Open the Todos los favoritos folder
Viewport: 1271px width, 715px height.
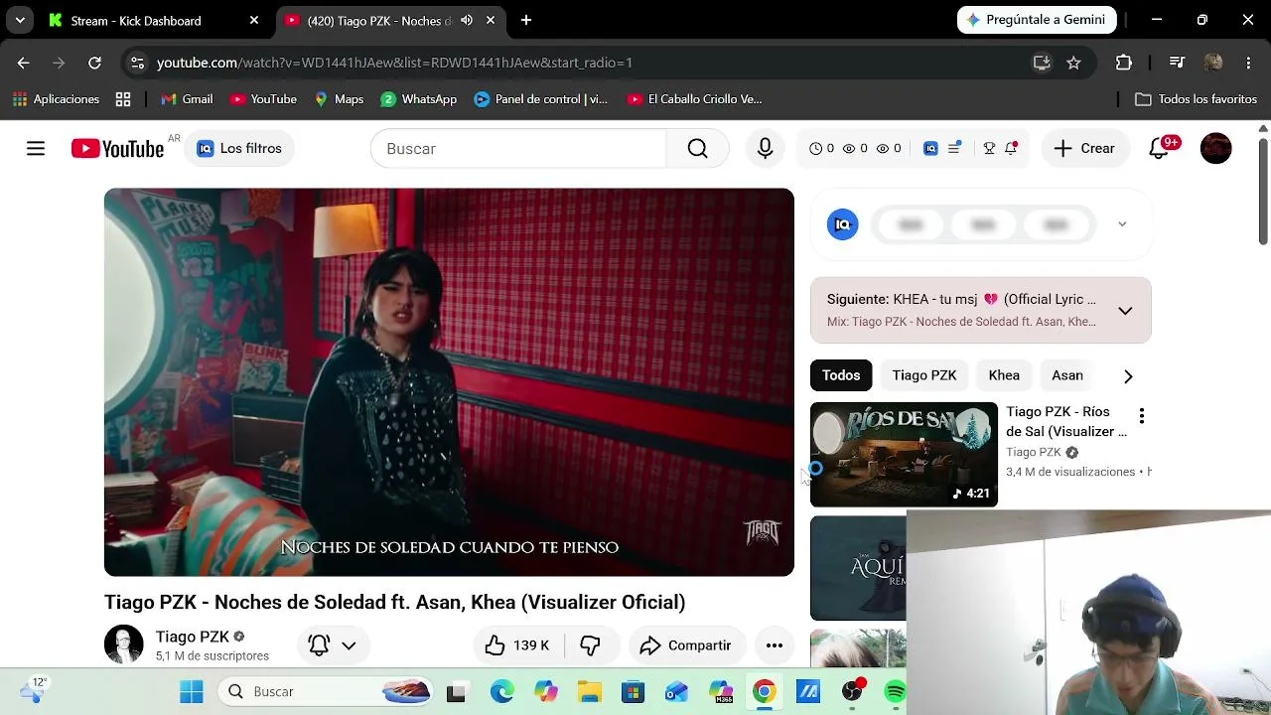(1197, 99)
